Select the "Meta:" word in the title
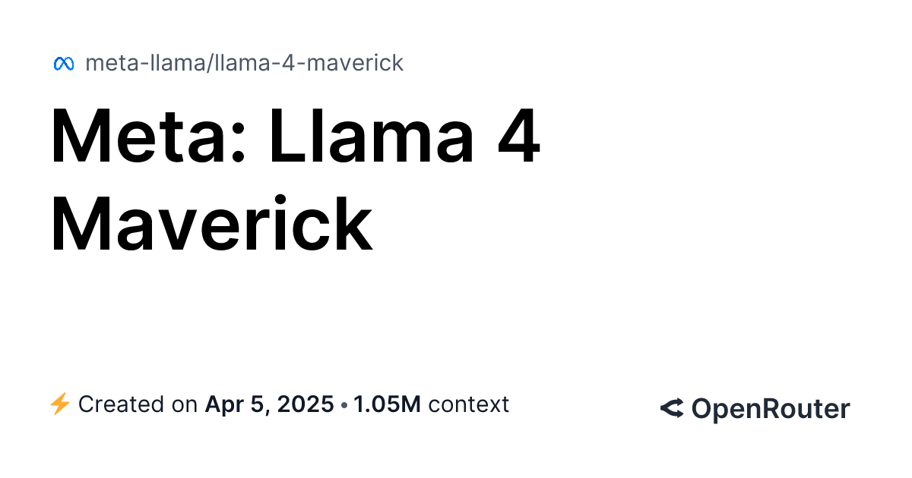Screen dimensions: 912x478 coord(149,139)
